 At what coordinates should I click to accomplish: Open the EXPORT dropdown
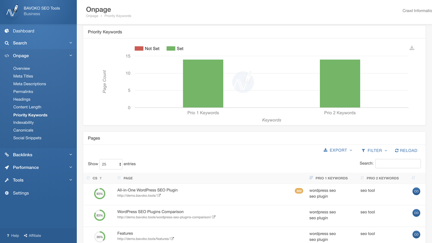[x=338, y=150]
